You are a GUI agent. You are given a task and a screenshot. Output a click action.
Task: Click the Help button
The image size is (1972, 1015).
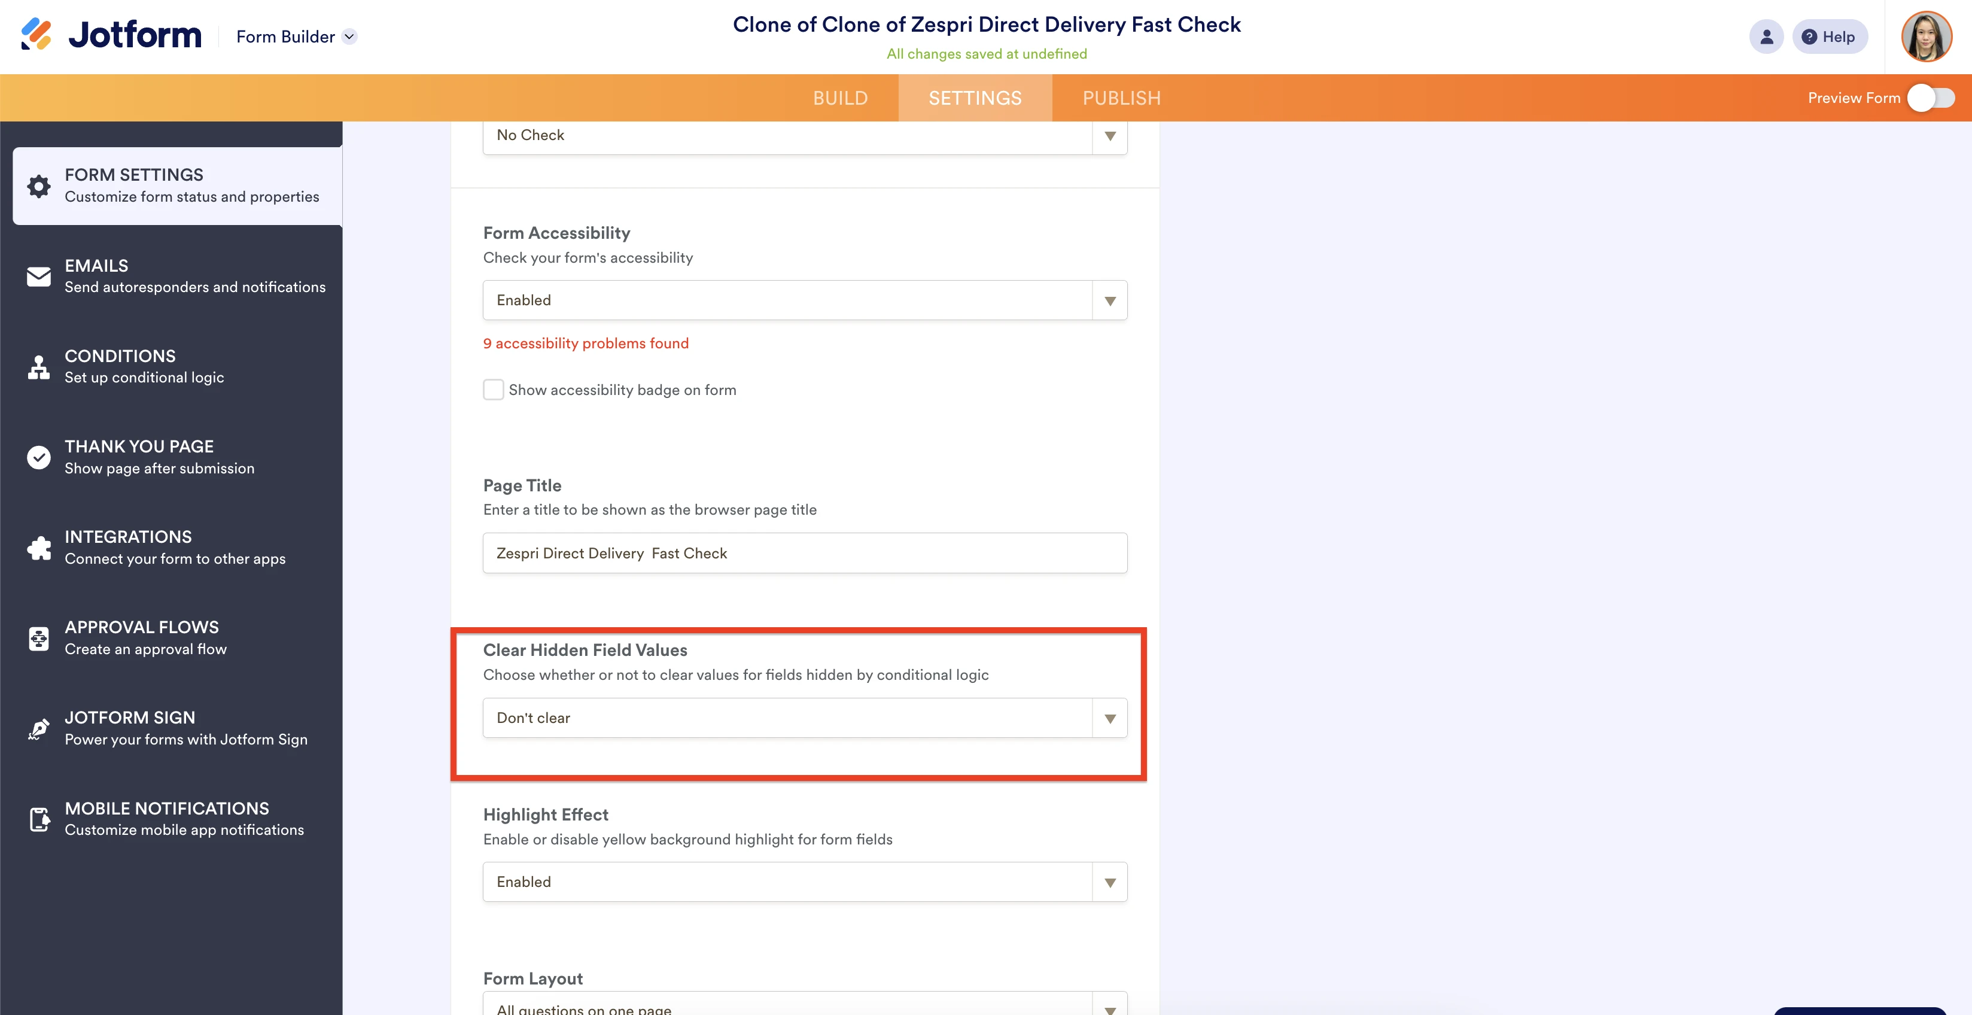(1830, 36)
